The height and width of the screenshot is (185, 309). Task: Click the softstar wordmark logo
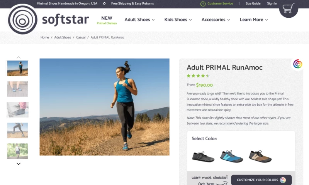pos(65,20)
